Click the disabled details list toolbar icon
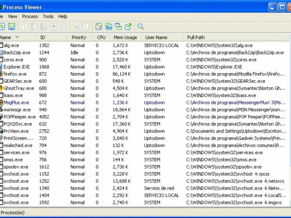Image resolution: width=291 pixels, height=218 pixels. tap(63, 27)
